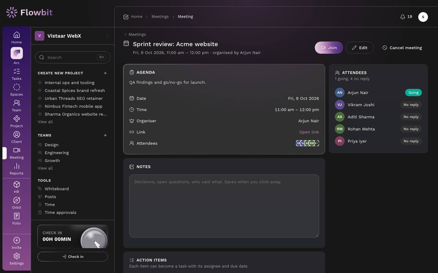Select Home in the breadcrumb
Screen dimensions: 438x273
[x=137, y=17]
